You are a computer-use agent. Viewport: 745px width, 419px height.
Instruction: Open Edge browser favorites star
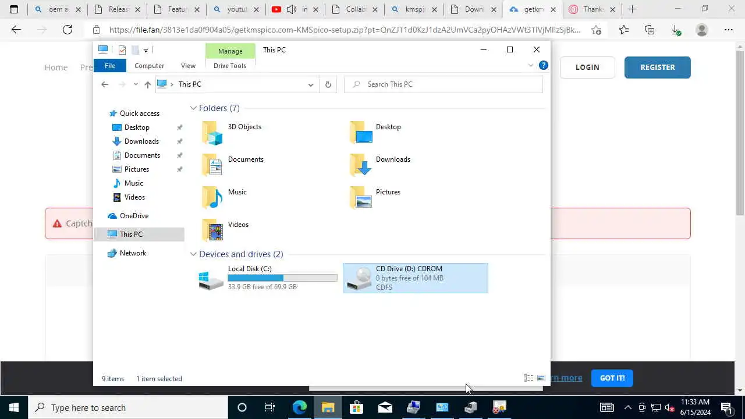click(x=624, y=30)
